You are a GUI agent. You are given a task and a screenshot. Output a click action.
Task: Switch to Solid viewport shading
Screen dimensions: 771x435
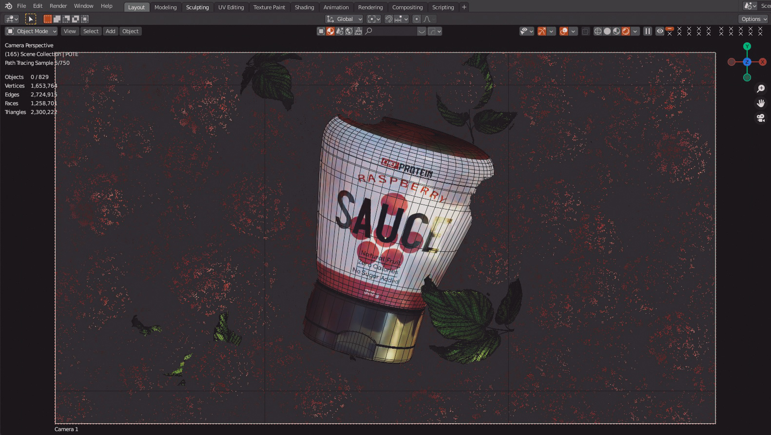[x=607, y=31]
